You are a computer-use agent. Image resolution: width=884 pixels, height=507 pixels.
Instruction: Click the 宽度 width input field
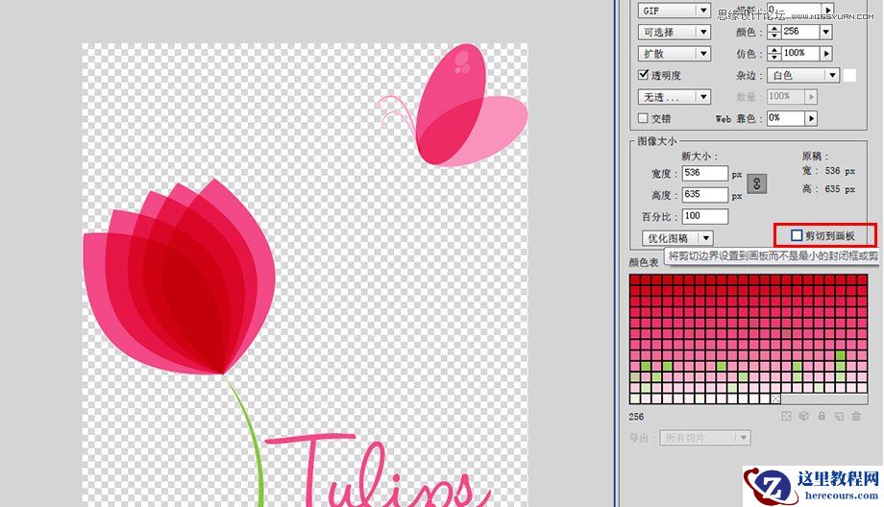pyautogui.click(x=704, y=174)
